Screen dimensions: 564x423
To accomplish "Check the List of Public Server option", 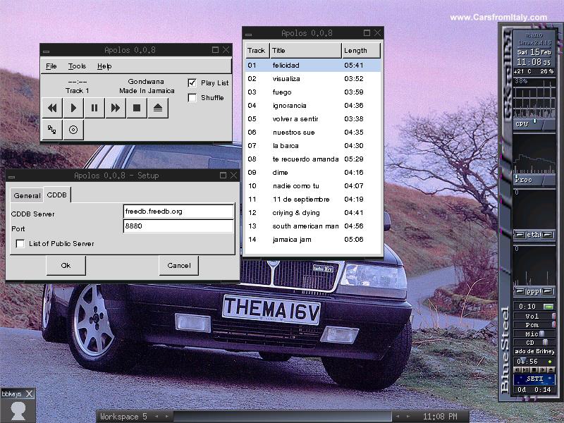I will coord(20,244).
